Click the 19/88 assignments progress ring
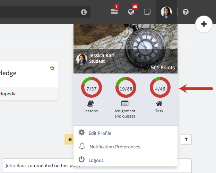This screenshot has width=216, height=173. click(x=126, y=87)
